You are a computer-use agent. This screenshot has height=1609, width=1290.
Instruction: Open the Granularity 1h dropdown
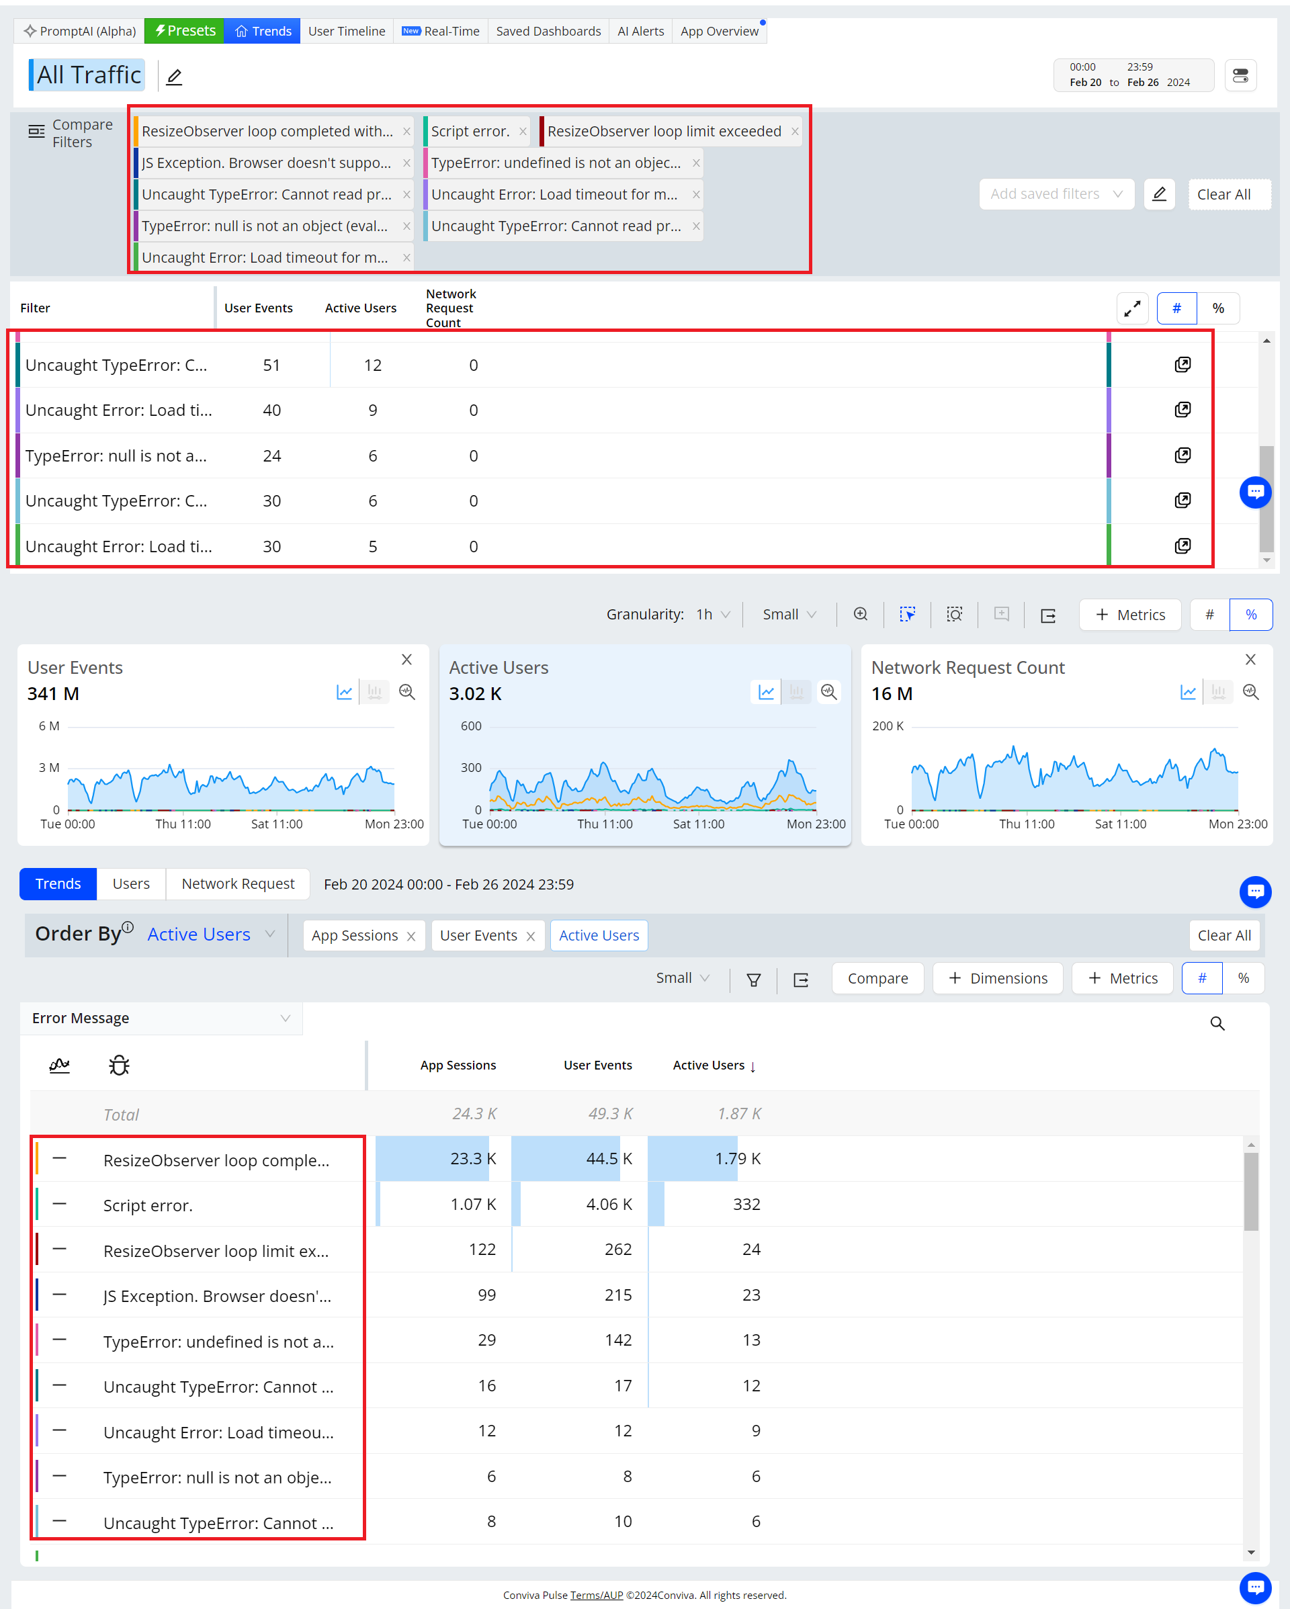coord(713,614)
